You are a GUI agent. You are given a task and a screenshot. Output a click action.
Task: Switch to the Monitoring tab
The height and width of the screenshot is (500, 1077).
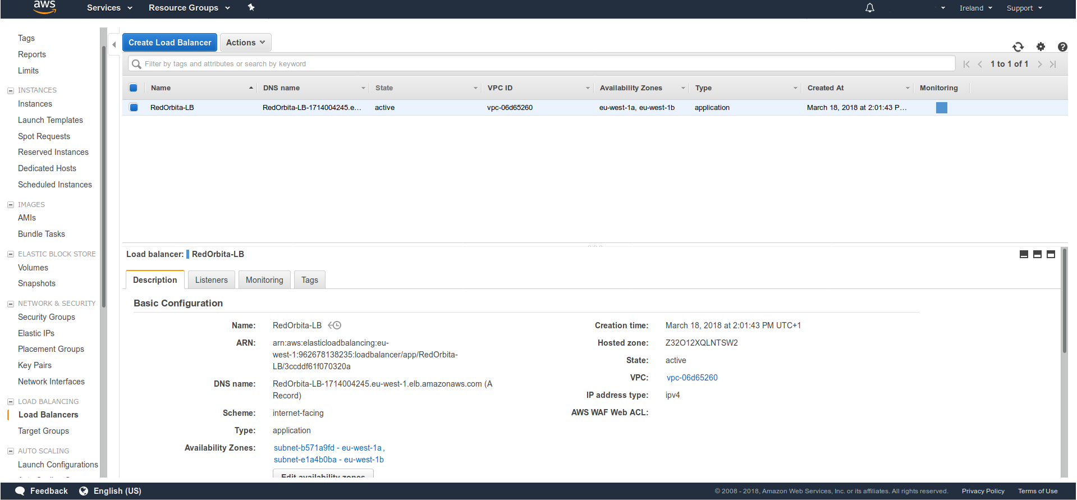[264, 280]
